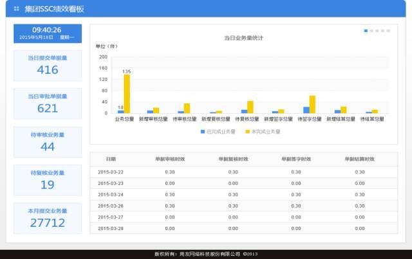The height and width of the screenshot is (259, 412).
Task: Click the grid icon beside 集团SSC绩效看板 title
Action: (x=16, y=8)
